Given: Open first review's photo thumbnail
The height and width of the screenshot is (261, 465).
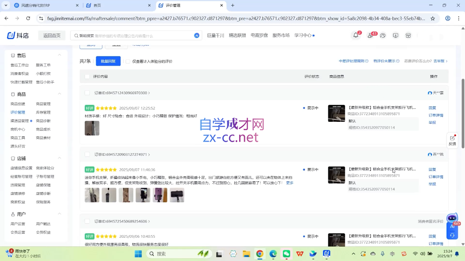Looking at the screenshot, I should pyautogui.click(x=92, y=128).
